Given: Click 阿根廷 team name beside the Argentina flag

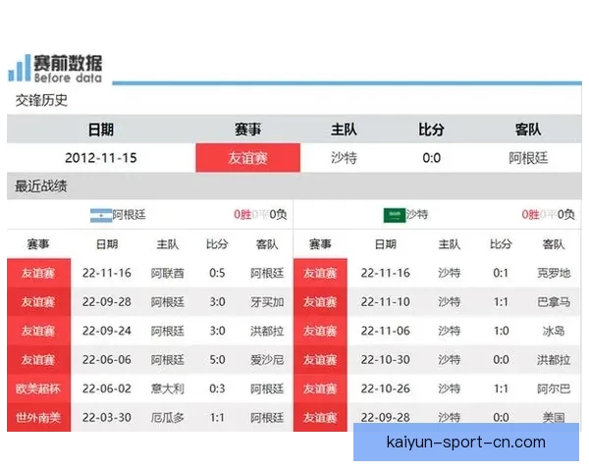Looking at the screenshot, I should 129,215.
